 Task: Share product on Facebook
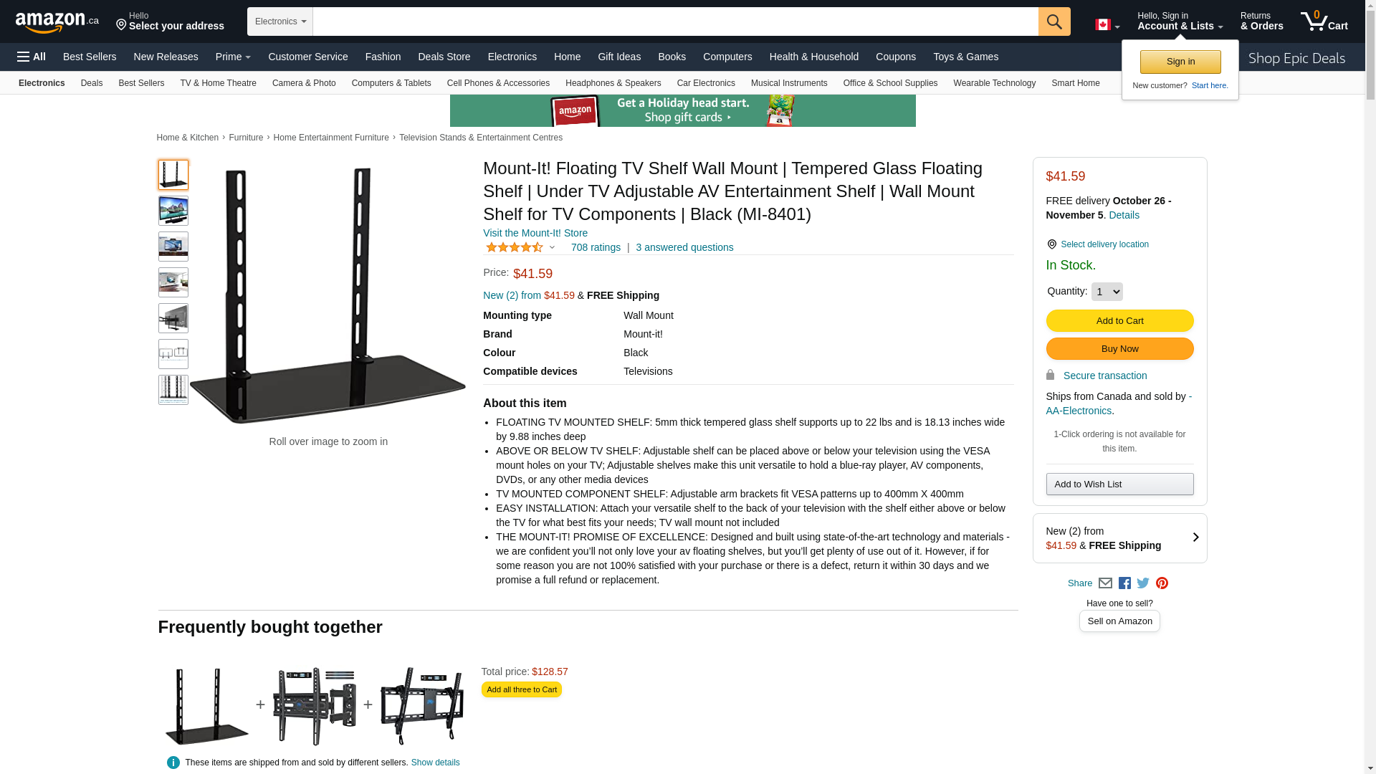click(x=1124, y=583)
